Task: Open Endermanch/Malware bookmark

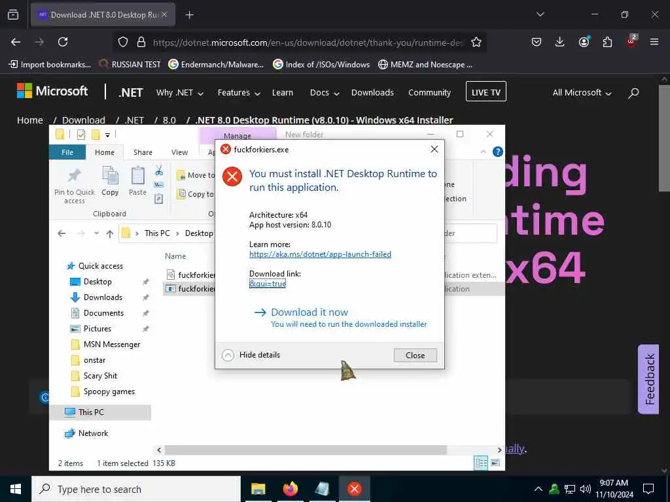Action: pos(216,65)
